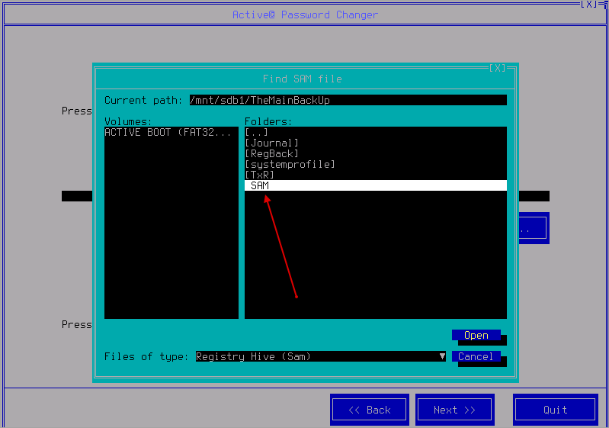The image size is (609, 428).
Task: Select the [Journal] folder
Action: click(376, 143)
